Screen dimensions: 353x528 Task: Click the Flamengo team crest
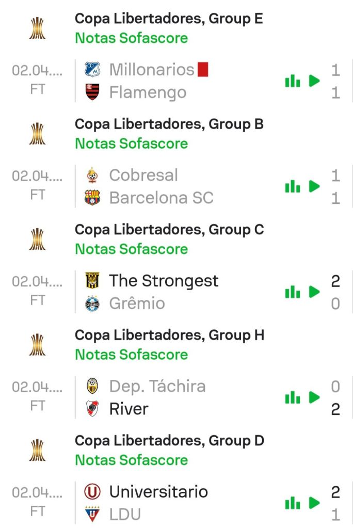coord(92,92)
